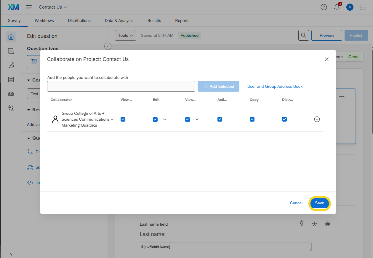Viewport: 373px width, 258px height.
Task: Click the add collaborators text field
Action: click(121, 86)
